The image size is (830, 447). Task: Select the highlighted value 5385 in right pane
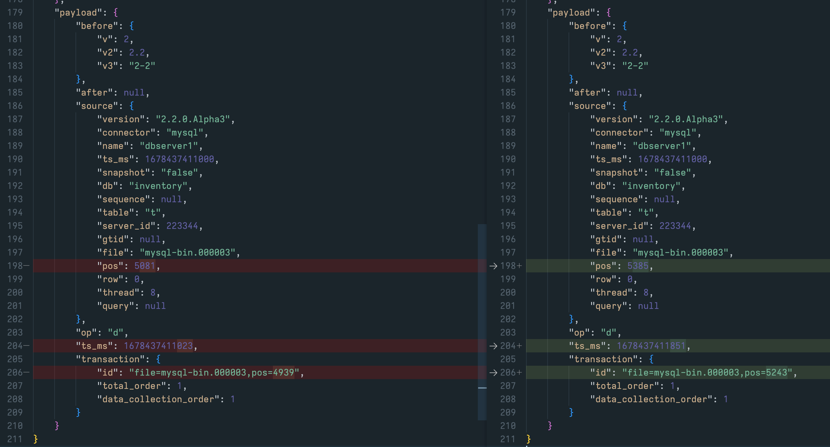pyautogui.click(x=639, y=266)
